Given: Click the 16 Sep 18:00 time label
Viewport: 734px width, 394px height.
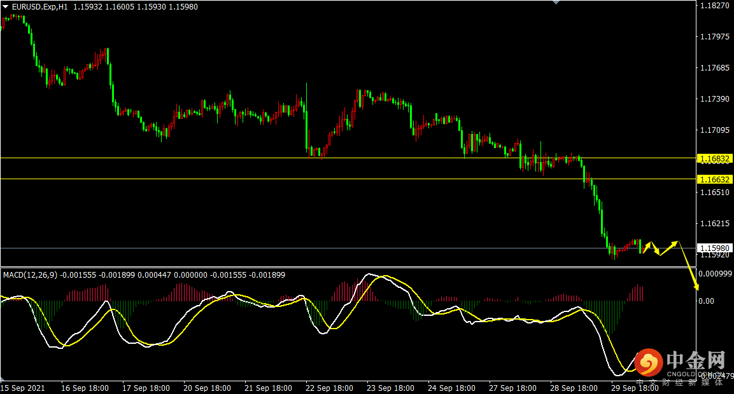Looking at the screenshot, I should point(85,388).
